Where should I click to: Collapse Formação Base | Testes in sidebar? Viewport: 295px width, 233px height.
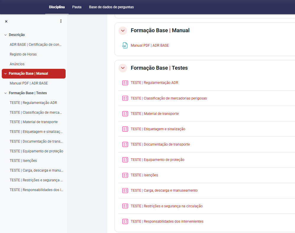pos(5,93)
